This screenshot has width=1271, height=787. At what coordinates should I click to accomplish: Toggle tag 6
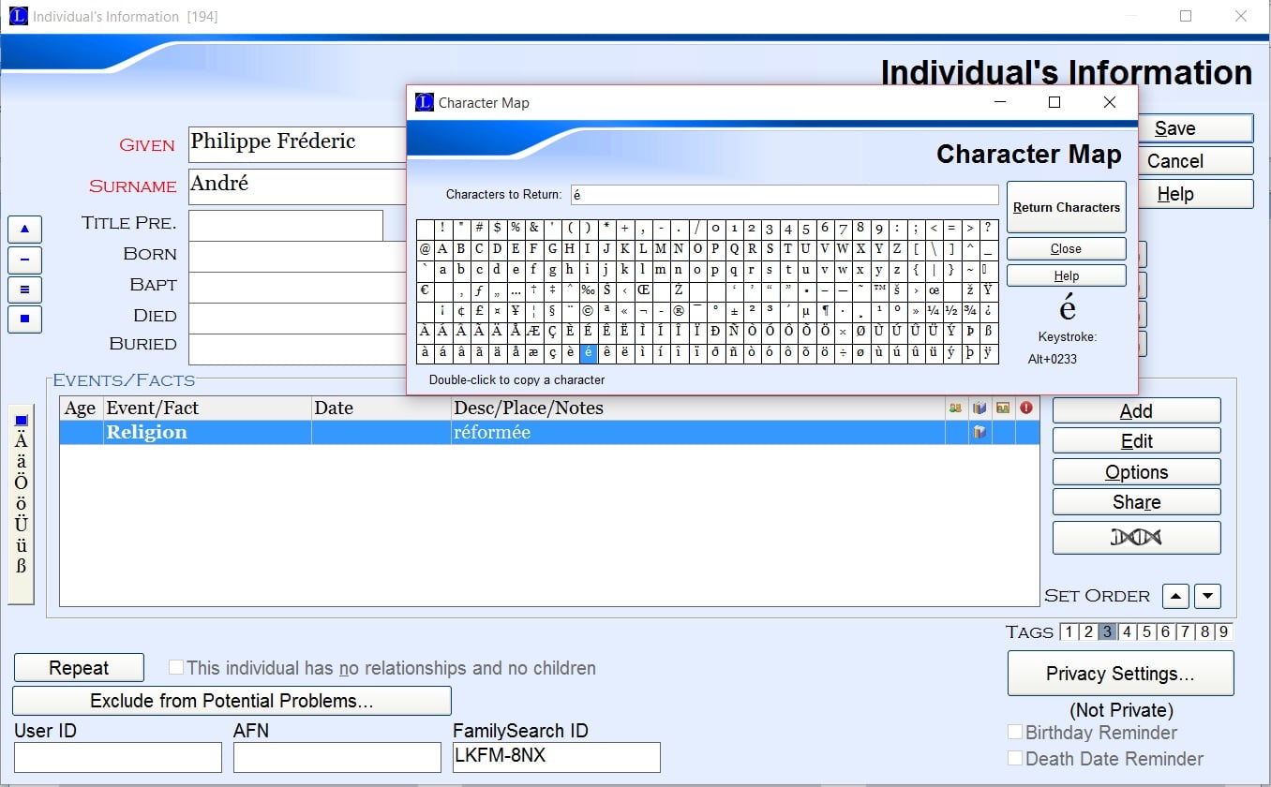(x=1166, y=632)
